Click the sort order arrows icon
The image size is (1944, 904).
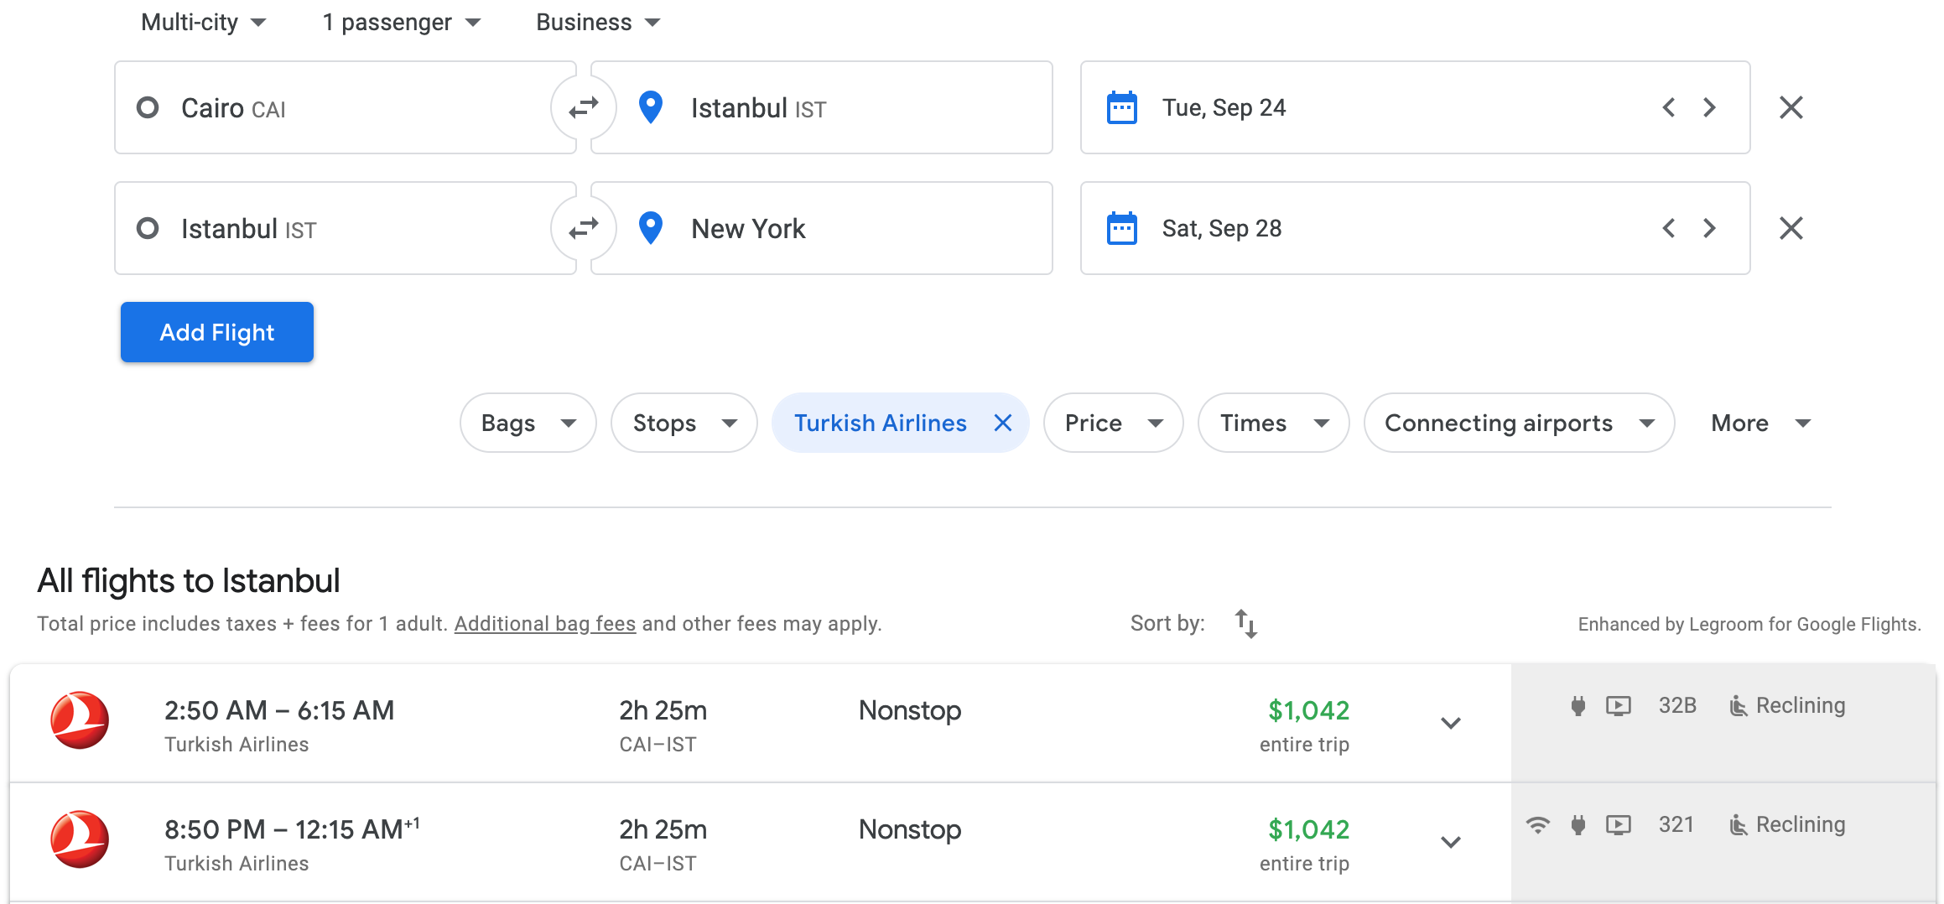click(x=1245, y=624)
